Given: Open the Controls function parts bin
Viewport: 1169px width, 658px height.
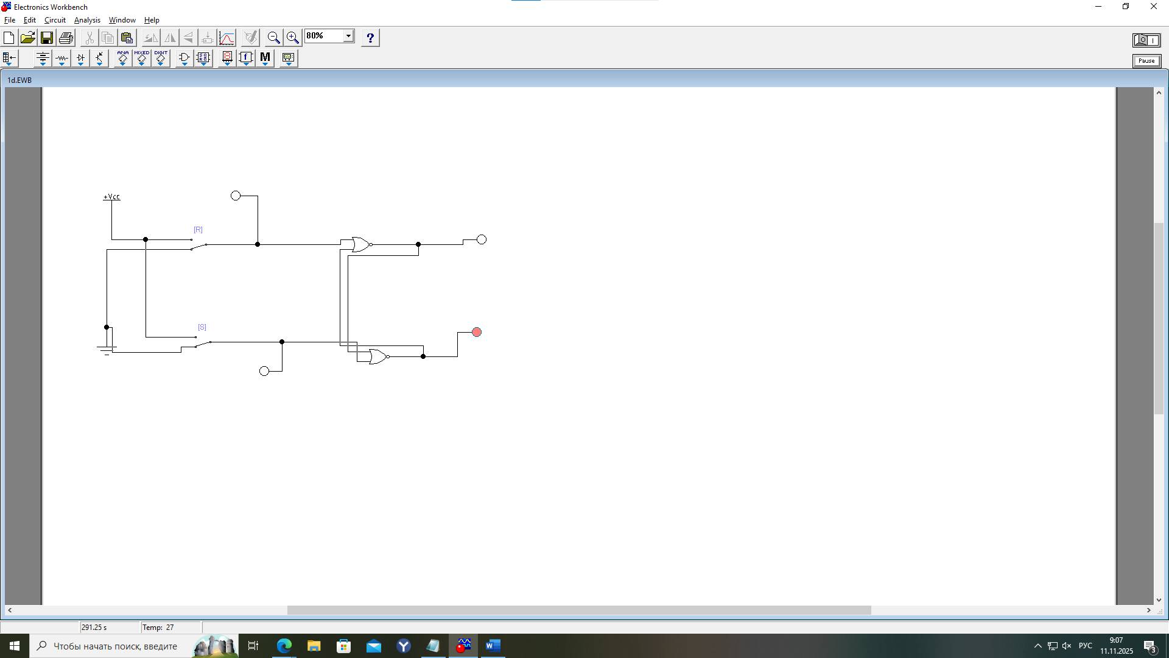Looking at the screenshot, I should [246, 58].
